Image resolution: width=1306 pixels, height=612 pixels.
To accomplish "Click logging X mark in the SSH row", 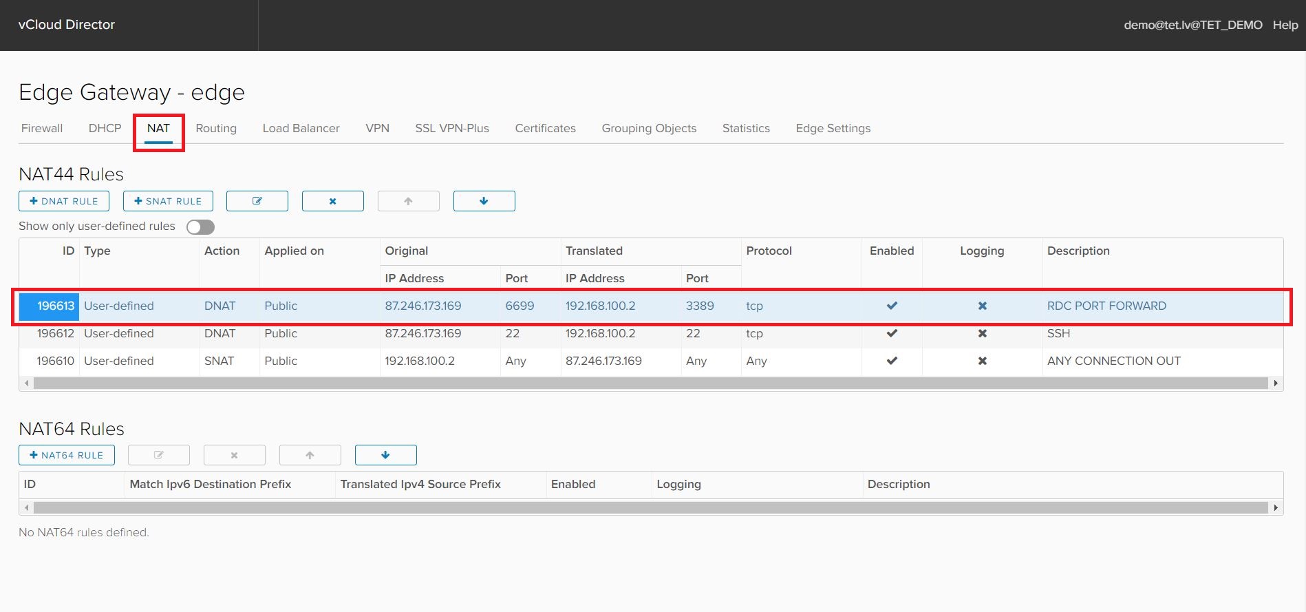I will coord(983,333).
